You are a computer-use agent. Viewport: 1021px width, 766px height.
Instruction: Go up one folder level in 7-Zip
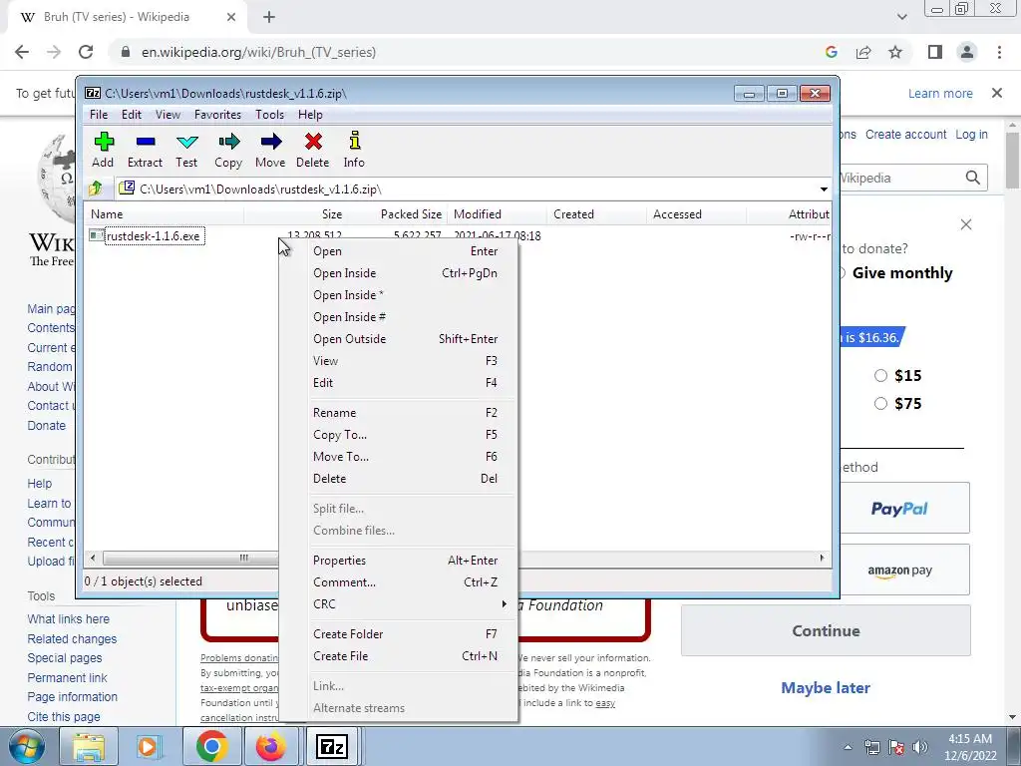click(96, 189)
